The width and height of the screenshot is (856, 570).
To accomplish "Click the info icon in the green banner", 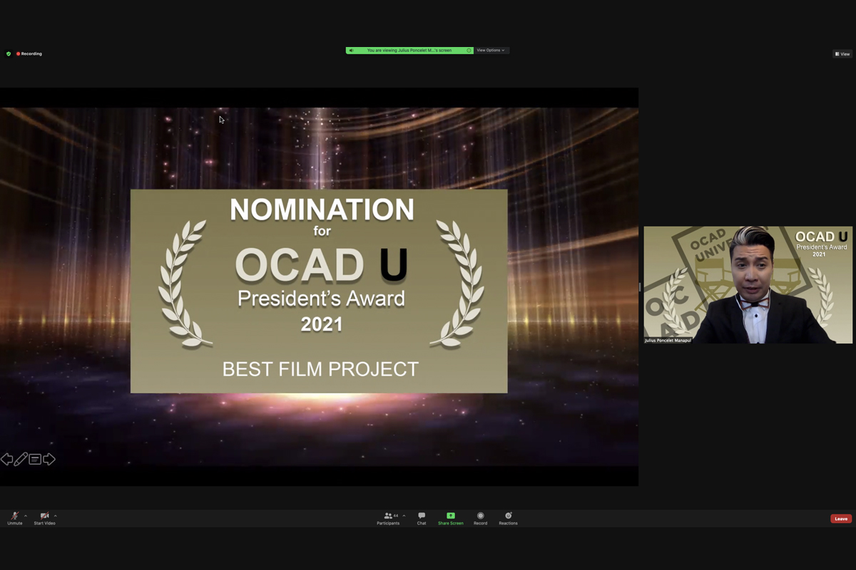I will [469, 51].
